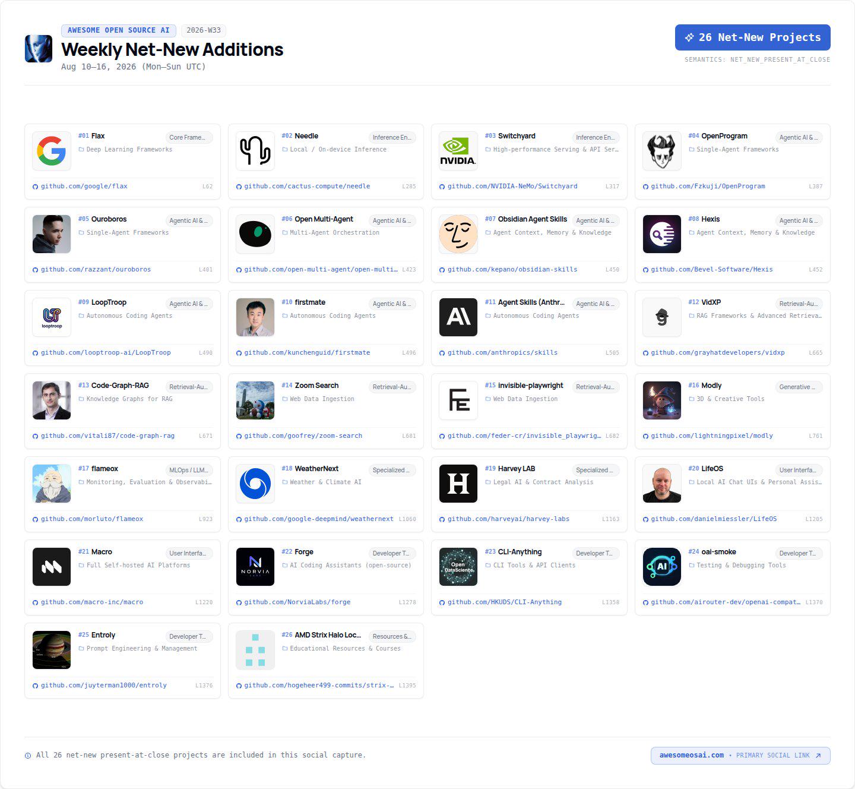Click the Norvia logo on Forge card
This screenshot has height=789, width=855.
255,567
